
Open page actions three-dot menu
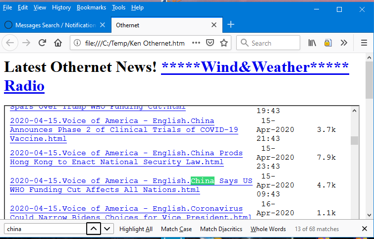click(x=196, y=43)
